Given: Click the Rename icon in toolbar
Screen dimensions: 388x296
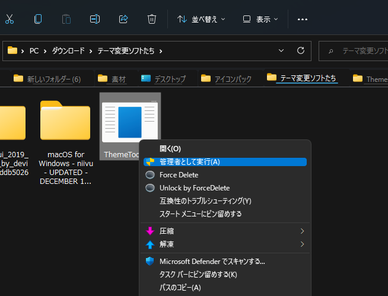Looking at the screenshot, I should click(95, 19).
